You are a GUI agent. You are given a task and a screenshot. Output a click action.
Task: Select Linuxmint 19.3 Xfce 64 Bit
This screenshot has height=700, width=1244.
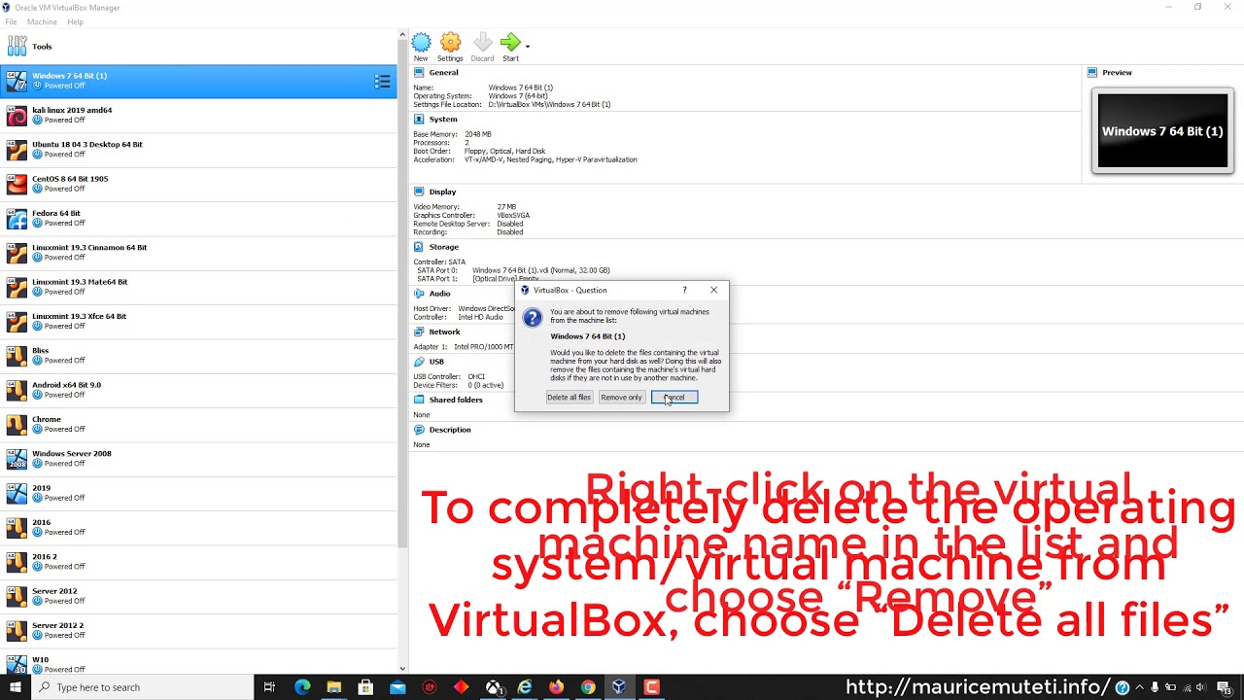click(198, 322)
